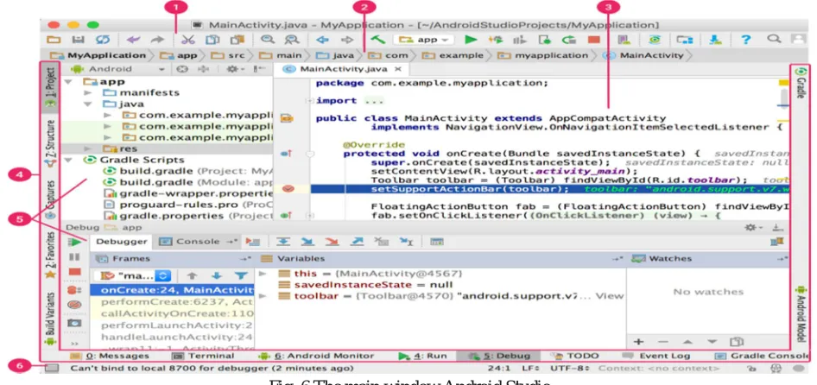
Task: Click the Search magnifier at toolbar end
Action: (775, 39)
